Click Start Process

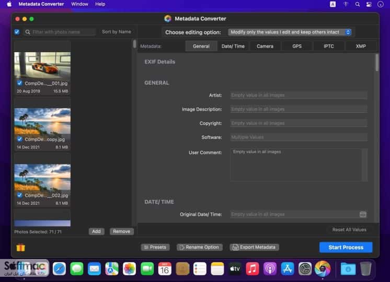[346, 247]
